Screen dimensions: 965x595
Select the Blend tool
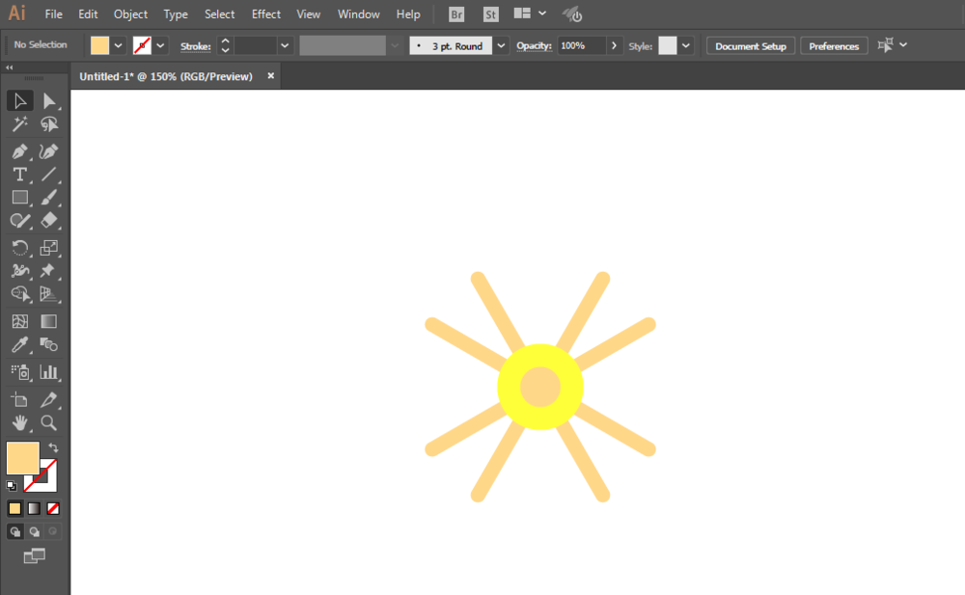pyautogui.click(x=48, y=344)
